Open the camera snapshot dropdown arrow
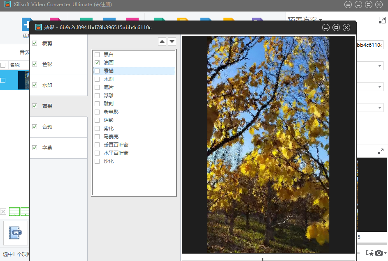This screenshot has height=261, width=388. 385,253
